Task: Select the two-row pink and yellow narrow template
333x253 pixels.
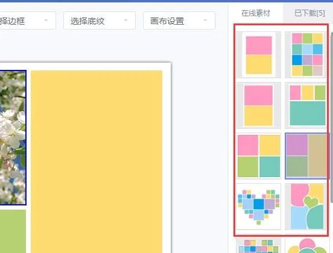Action: [258, 55]
